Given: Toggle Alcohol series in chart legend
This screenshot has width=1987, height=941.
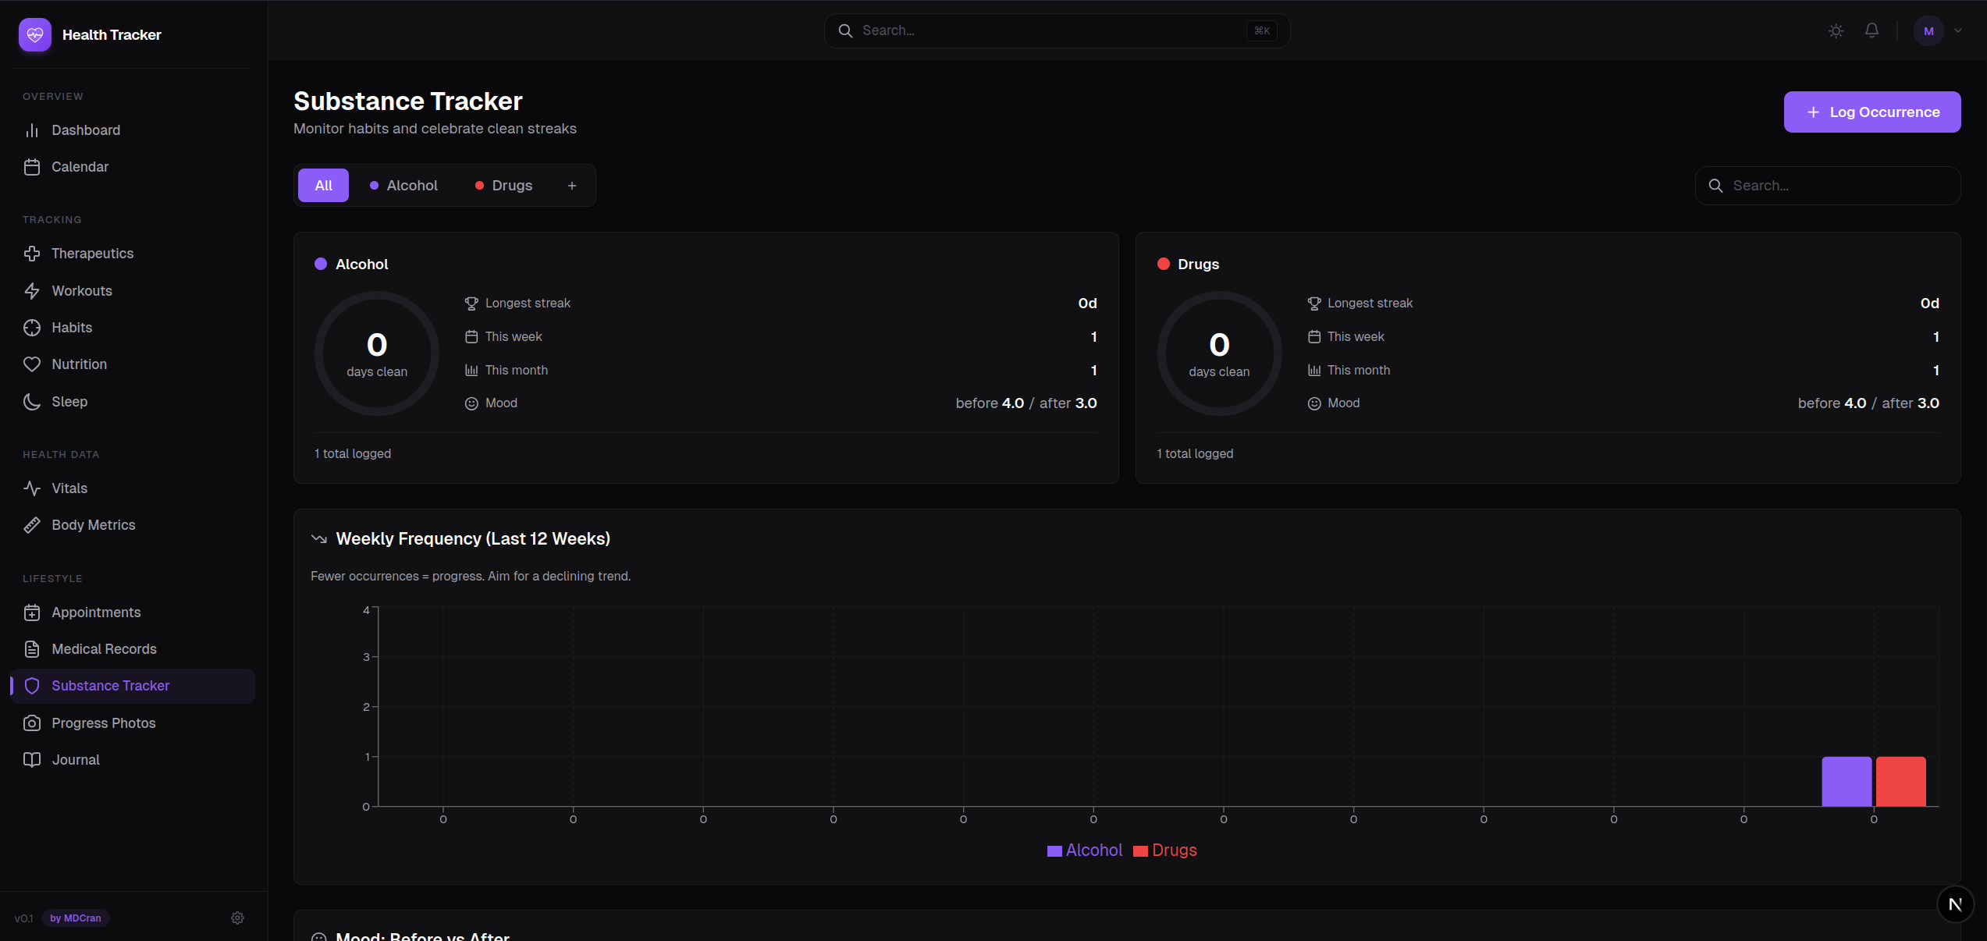Looking at the screenshot, I should 1085,850.
